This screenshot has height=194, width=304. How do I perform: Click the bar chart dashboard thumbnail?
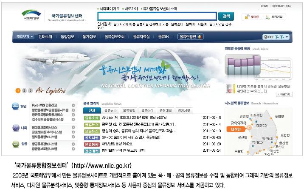[x=242, y=65]
